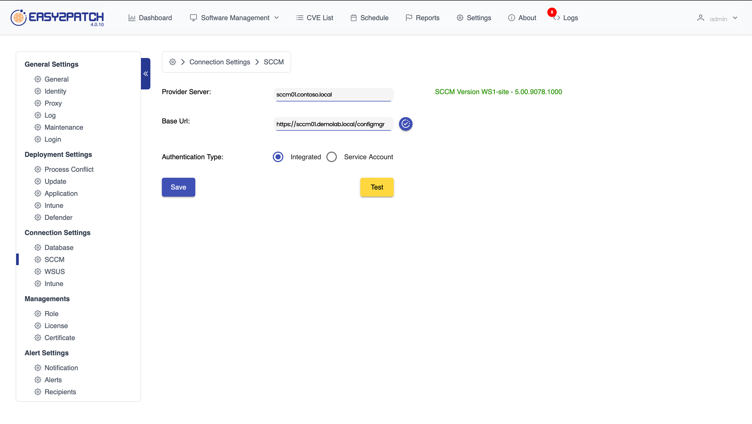Select the Service Account radio button
The image size is (752, 424).
[332, 157]
